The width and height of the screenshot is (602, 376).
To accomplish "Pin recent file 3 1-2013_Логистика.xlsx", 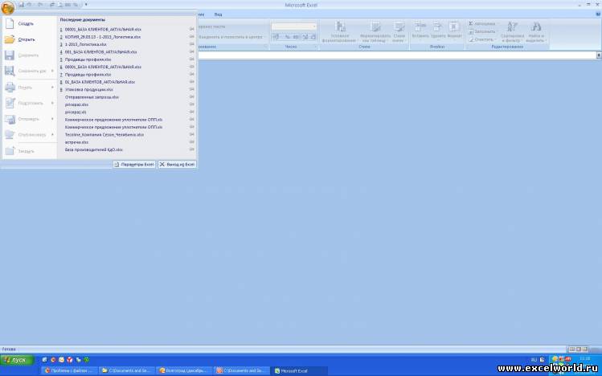I will click(191, 44).
